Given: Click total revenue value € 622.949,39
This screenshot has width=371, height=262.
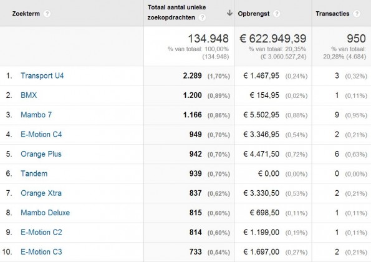Looking at the screenshot, I should coord(273,39).
